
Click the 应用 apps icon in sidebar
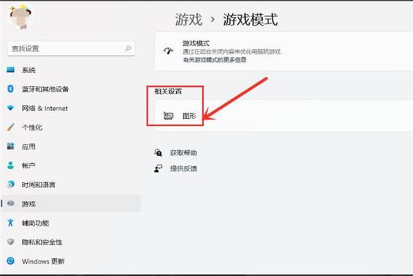coord(10,147)
